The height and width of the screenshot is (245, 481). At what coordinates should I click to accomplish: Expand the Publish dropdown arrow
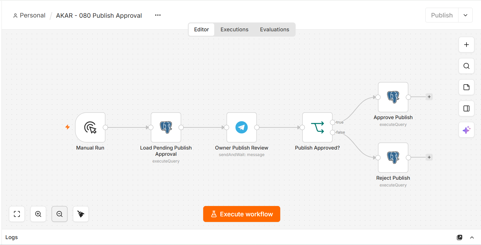(465, 15)
